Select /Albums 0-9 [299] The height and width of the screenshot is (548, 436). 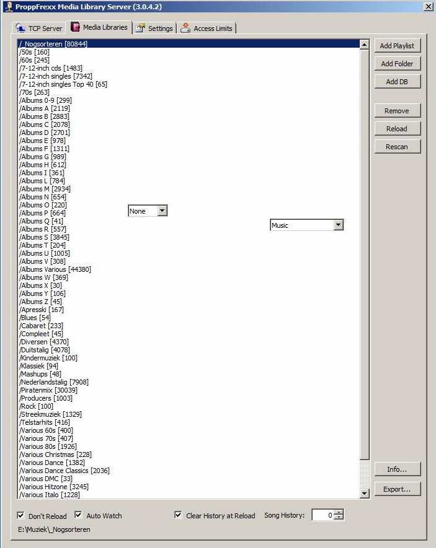(189, 100)
